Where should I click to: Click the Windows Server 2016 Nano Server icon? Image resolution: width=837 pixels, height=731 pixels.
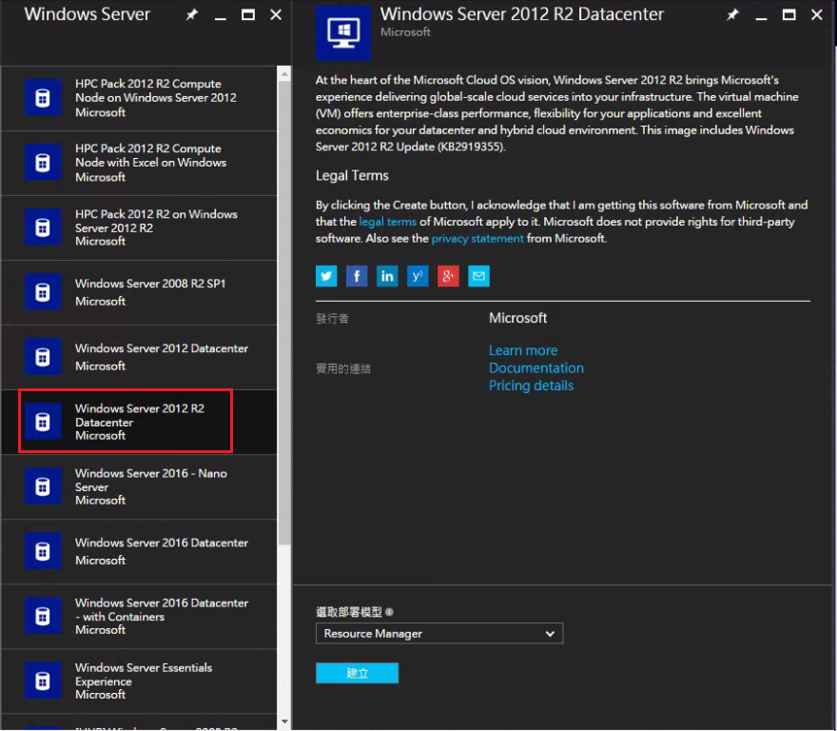point(43,486)
